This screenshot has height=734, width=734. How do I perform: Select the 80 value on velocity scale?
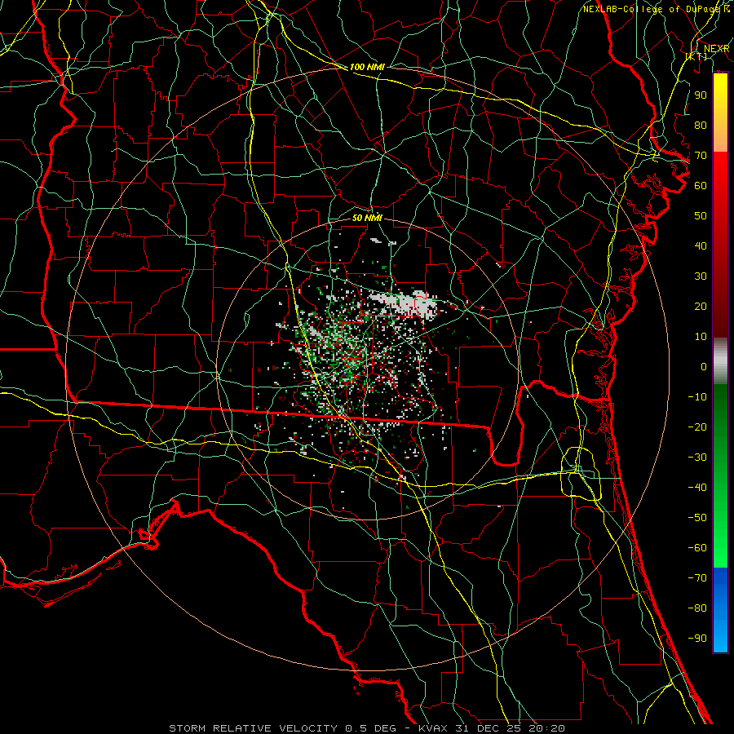701,126
